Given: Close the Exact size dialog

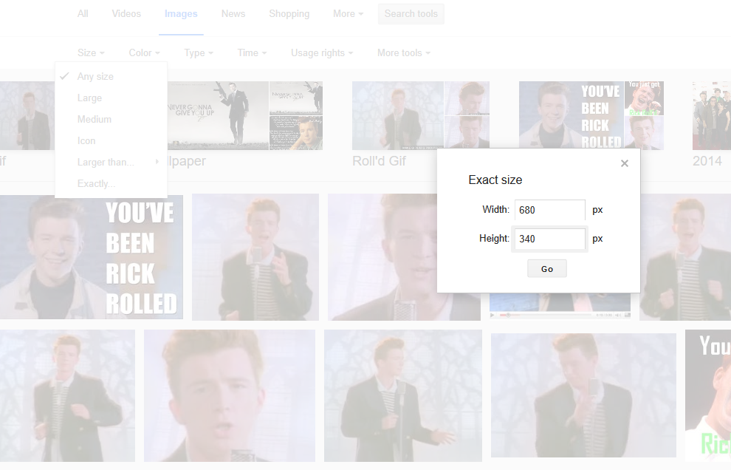Looking at the screenshot, I should coord(624,163).
